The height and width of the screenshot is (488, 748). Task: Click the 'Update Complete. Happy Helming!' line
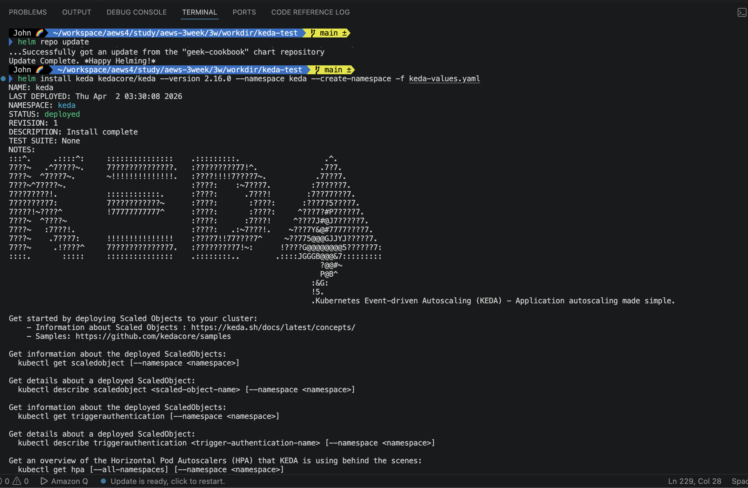click(x=82, y=61)
